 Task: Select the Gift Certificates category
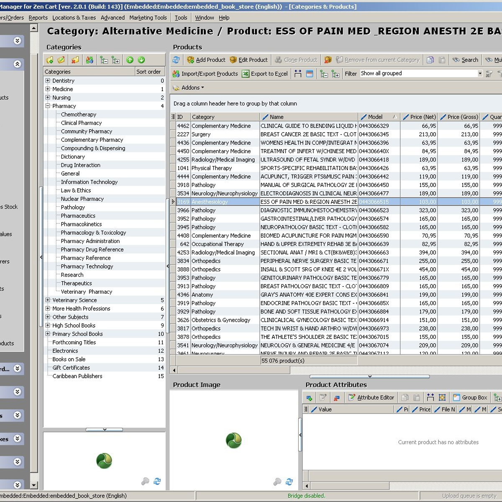(71, 368)
